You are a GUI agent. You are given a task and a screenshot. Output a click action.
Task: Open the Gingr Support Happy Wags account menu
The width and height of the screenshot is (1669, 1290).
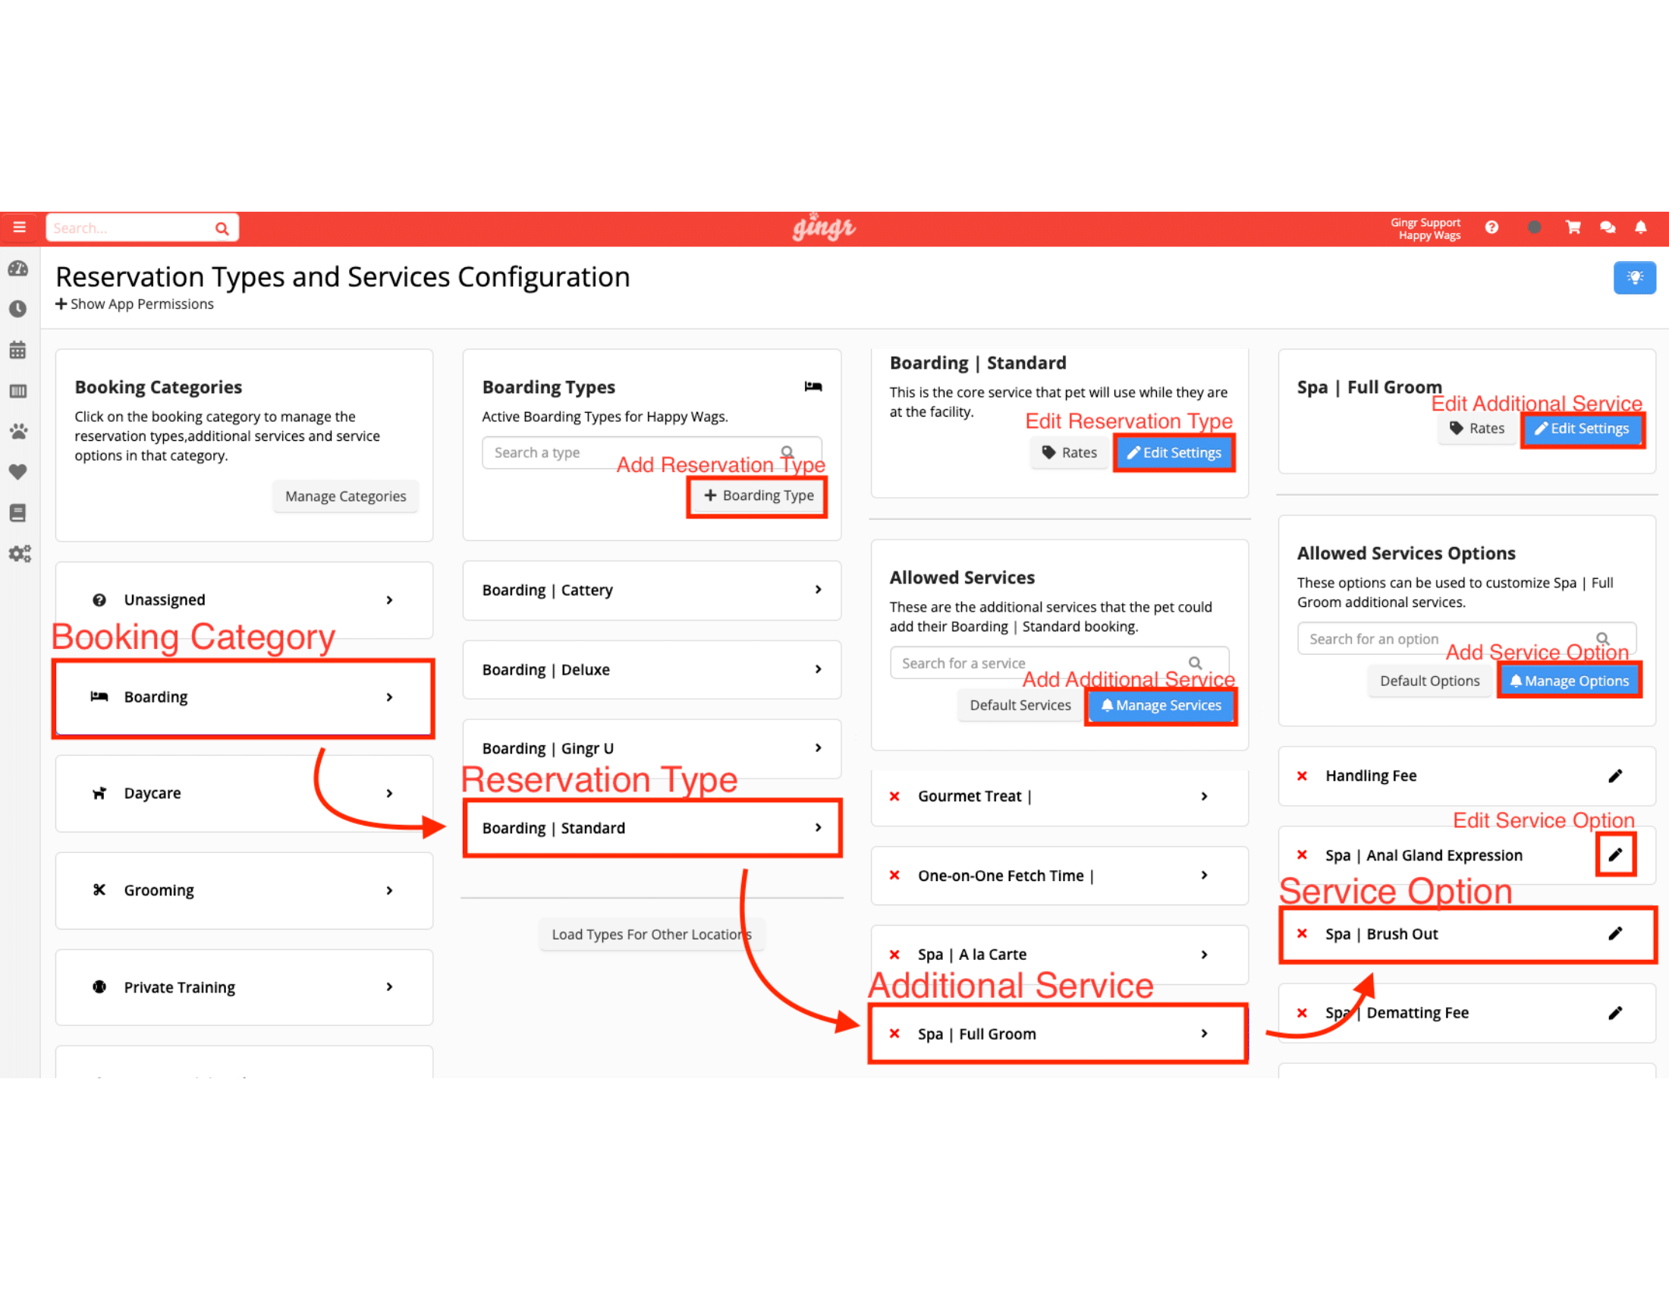1426,227
